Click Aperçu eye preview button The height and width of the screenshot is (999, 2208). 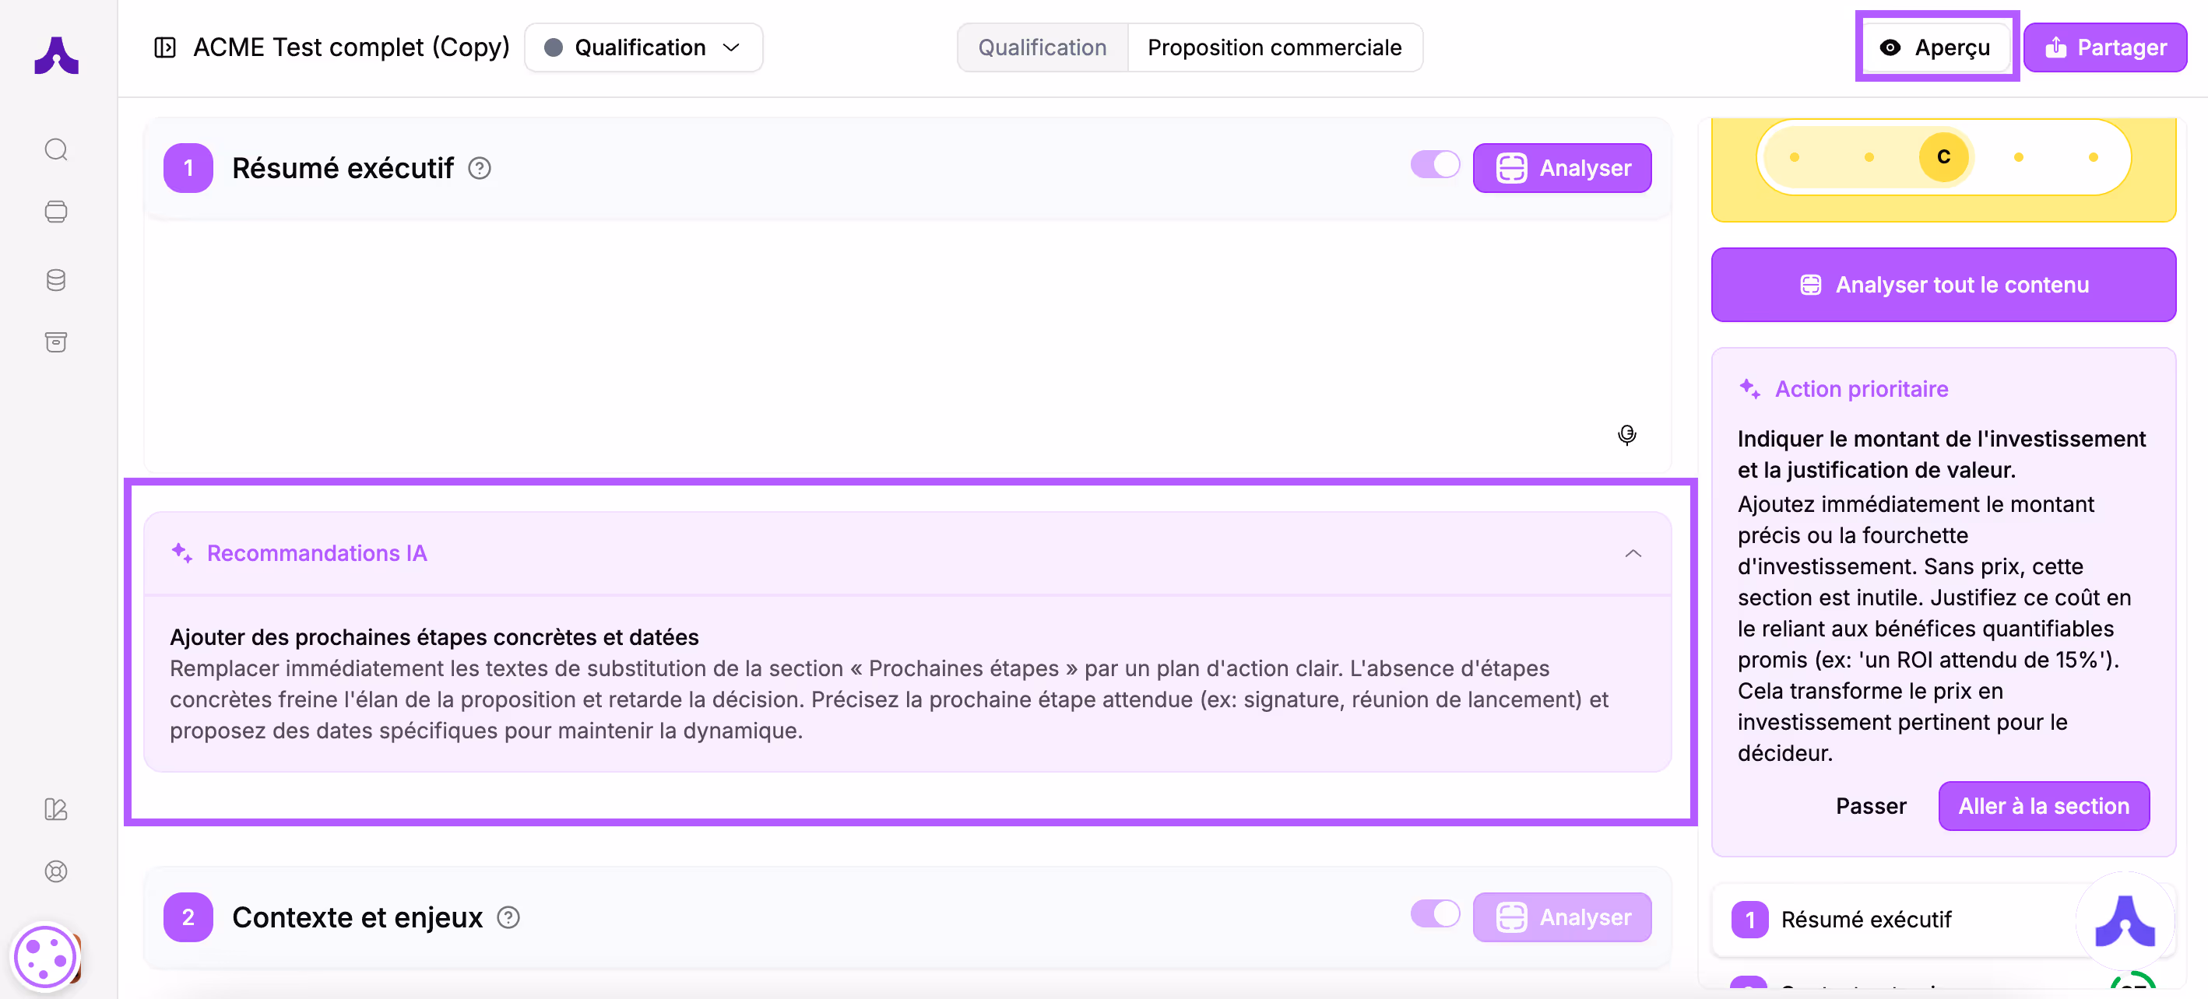pos(1936,47)
